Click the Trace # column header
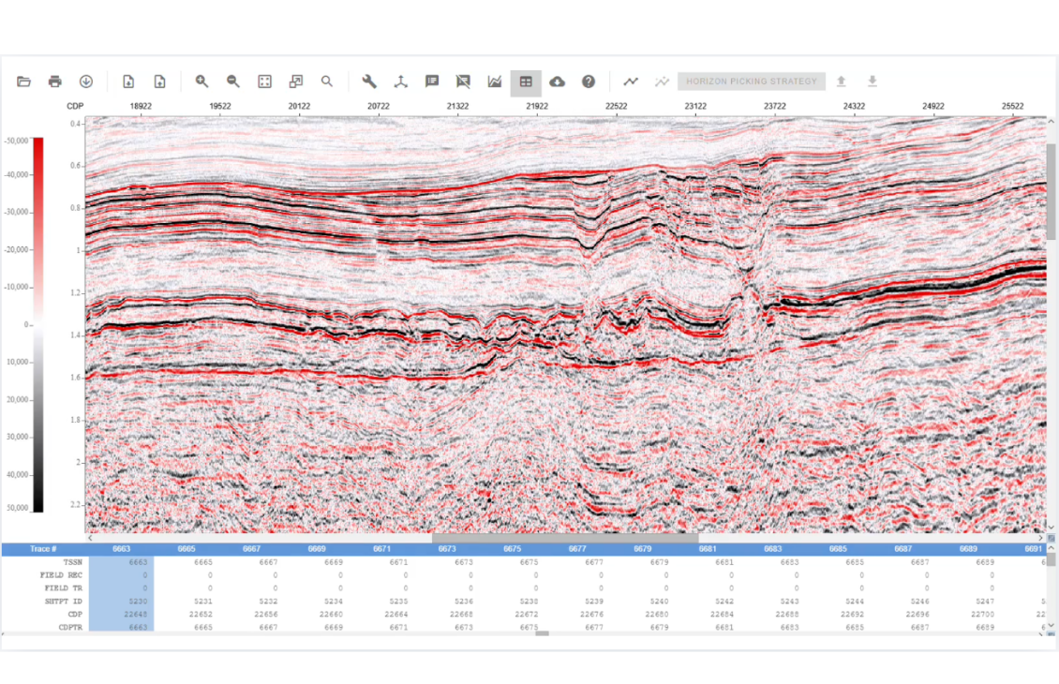 (43, 549)
